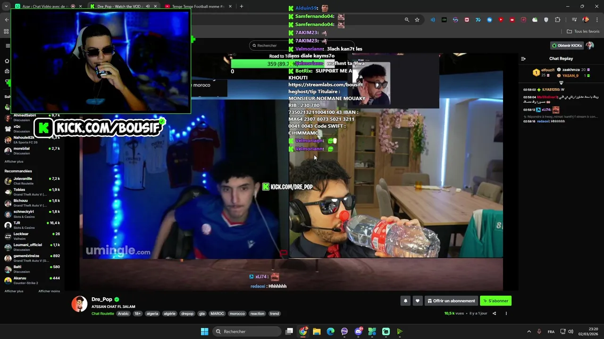Click the volume icon in system tray
Image resolution: width=604 pixels, height=339 pixels.
(x=570, y=331)
